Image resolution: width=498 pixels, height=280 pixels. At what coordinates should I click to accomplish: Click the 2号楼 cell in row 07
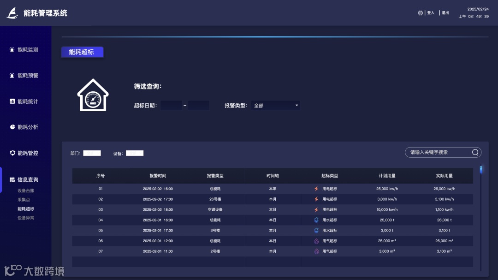pyautogui.click(x=215, y=251)
